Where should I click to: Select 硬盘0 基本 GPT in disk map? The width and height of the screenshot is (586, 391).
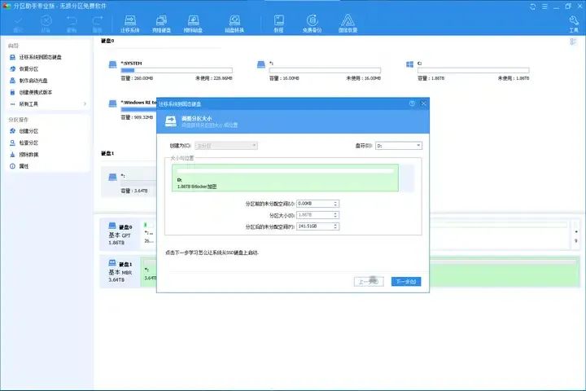click(120, 235)
